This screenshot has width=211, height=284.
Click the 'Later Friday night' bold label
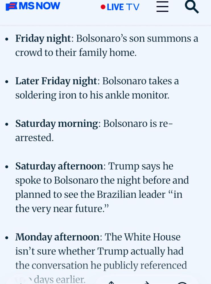56,81
